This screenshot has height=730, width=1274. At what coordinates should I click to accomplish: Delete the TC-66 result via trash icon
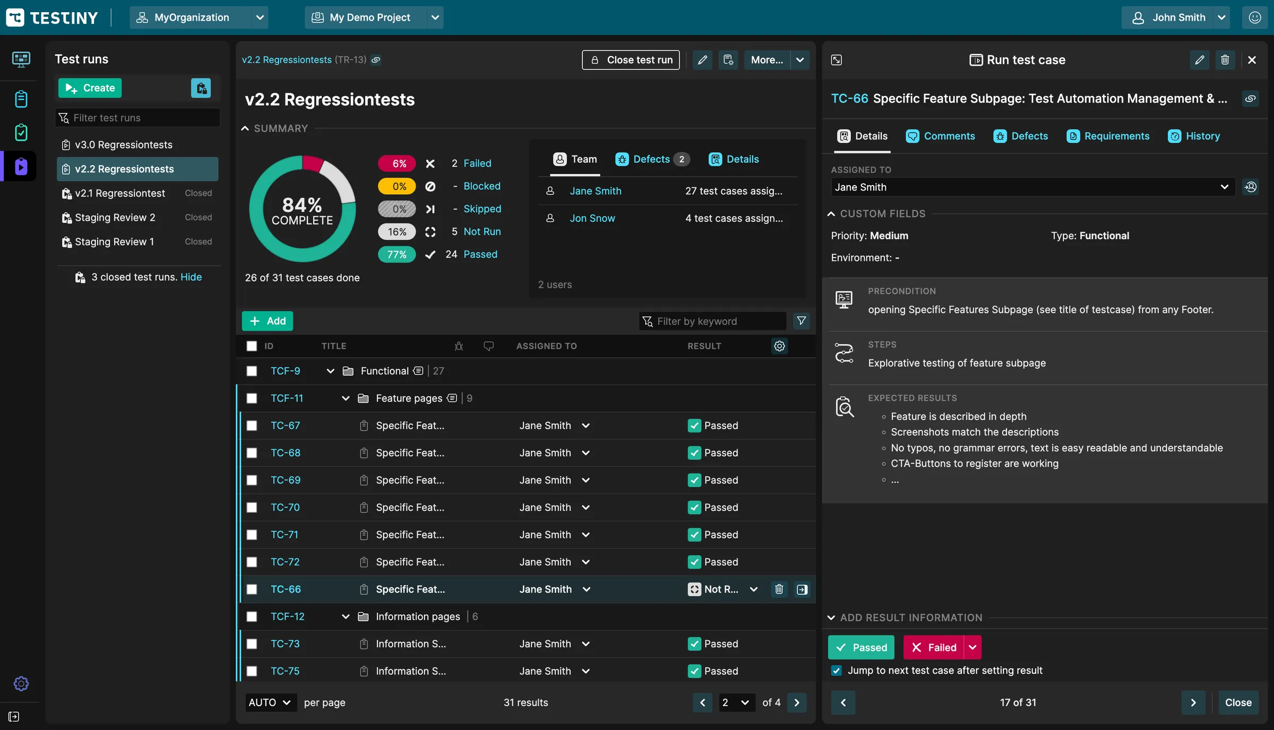779,589
